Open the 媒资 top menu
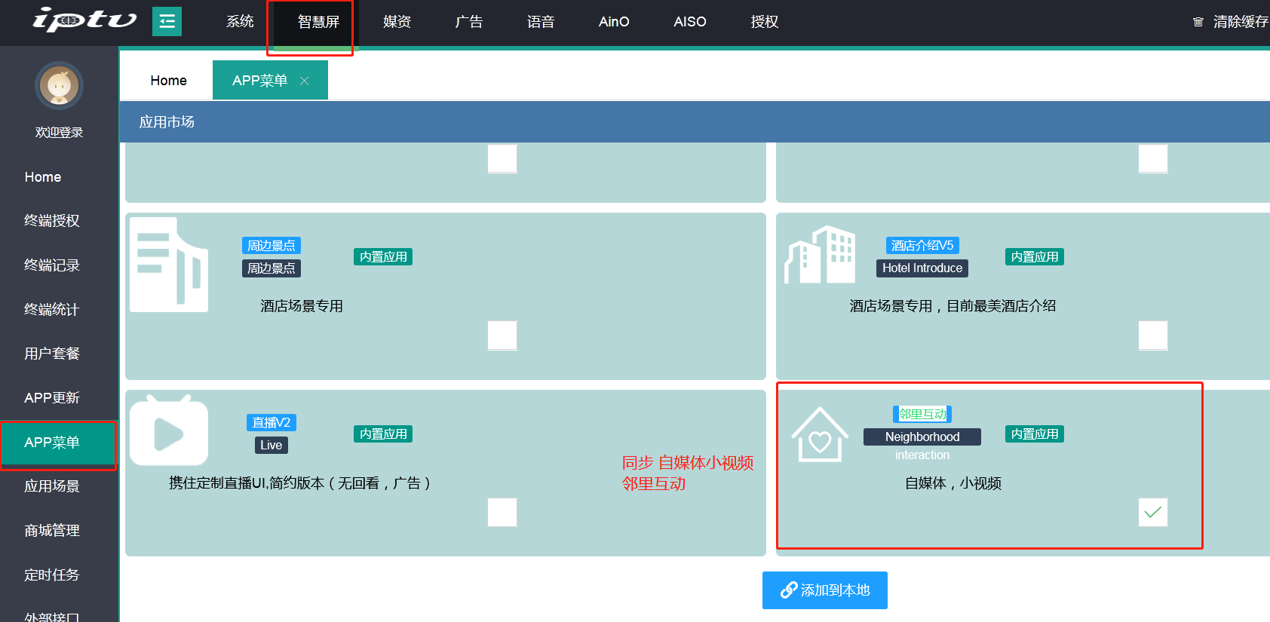The height and width of the screenshot is (622, 1270). click(x=397, y=22)
